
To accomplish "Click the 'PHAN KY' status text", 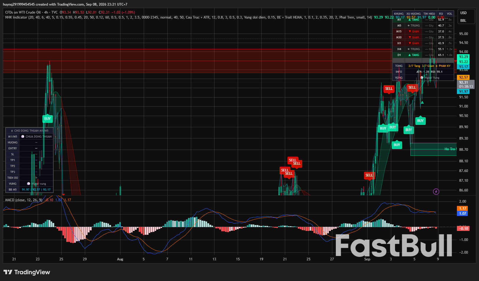I will (x=445, y=66).
